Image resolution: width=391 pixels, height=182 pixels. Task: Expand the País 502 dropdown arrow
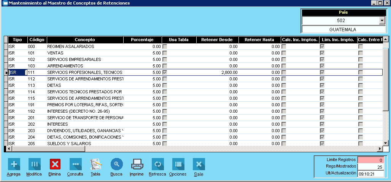click(x=382, y=21)
